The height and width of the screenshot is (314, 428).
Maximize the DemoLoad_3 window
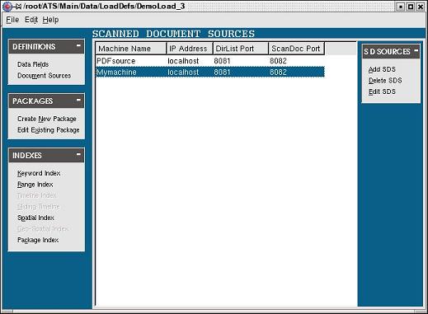pos(411,7)
